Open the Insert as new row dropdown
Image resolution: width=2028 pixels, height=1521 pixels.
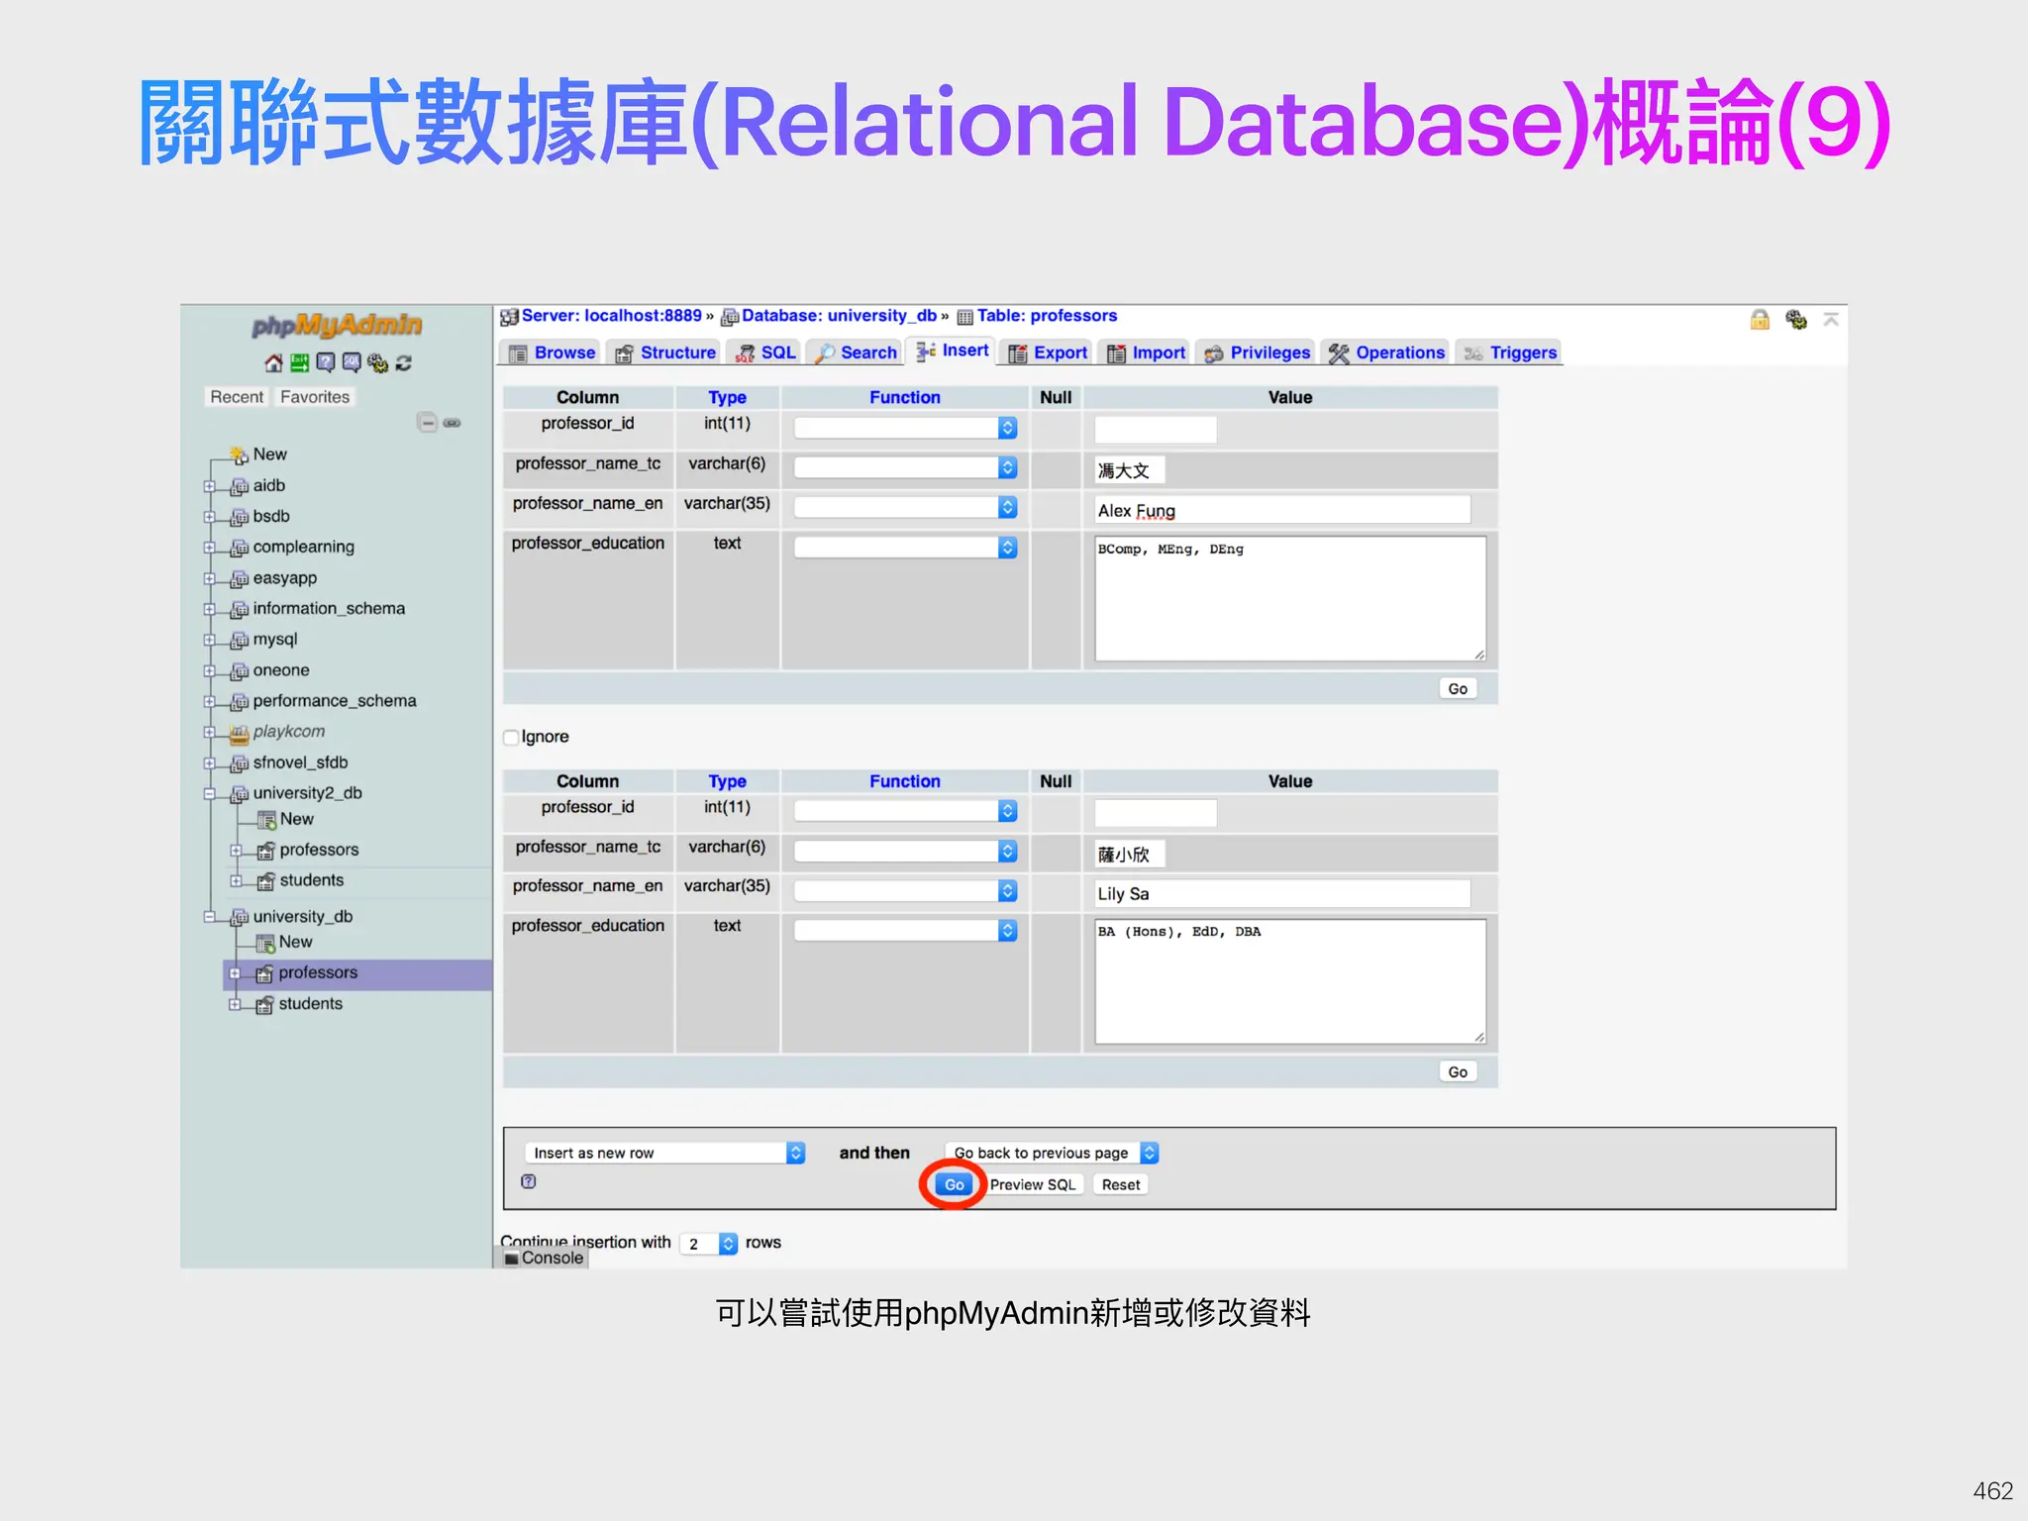point(664,1153)
